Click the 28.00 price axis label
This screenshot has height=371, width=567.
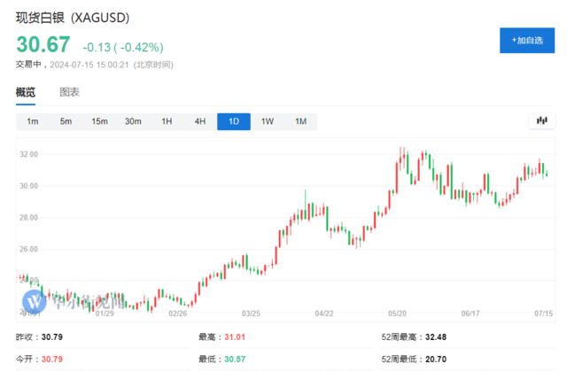pos(28,218)
